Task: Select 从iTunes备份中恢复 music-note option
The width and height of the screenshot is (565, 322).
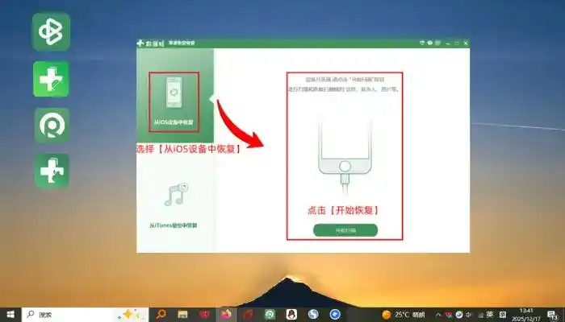Action: point(174,204)
